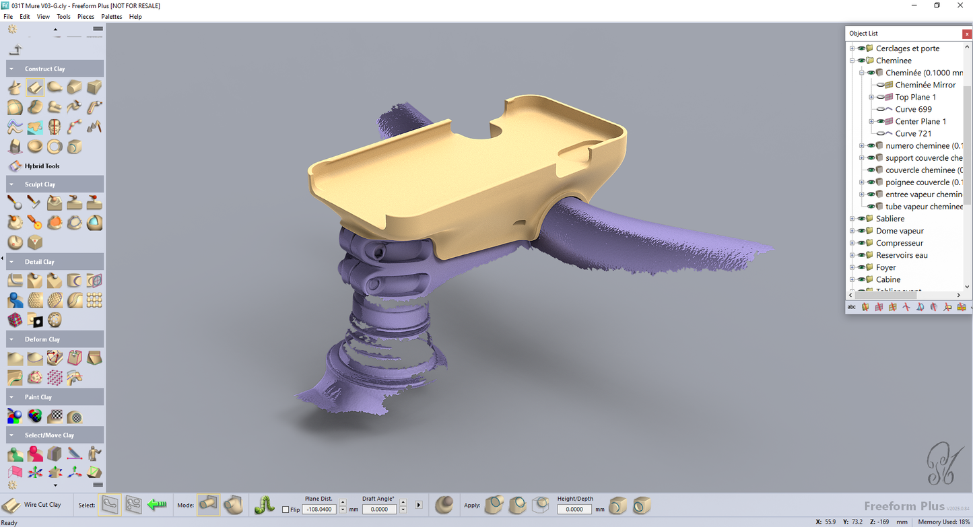Click the green left arrow button
Viewport: 973px width, 527px height.
pyautogui.click(x=157, y=504)
